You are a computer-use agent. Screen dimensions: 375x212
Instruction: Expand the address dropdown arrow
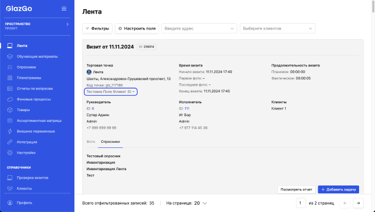tap(232, 28)
